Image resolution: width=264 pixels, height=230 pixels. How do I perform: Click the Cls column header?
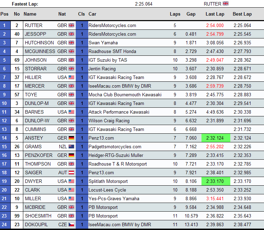[81, 14]
